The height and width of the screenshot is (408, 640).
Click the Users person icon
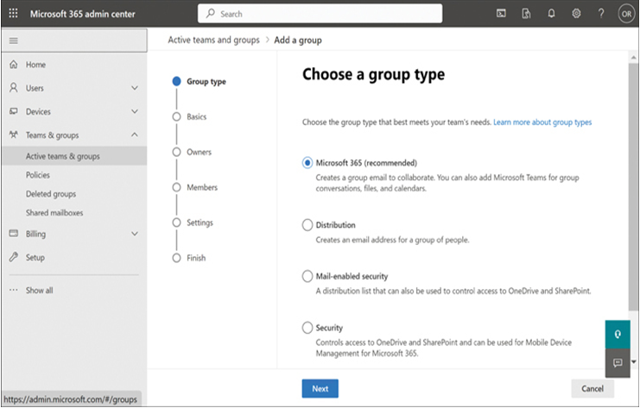click(14, 88)
